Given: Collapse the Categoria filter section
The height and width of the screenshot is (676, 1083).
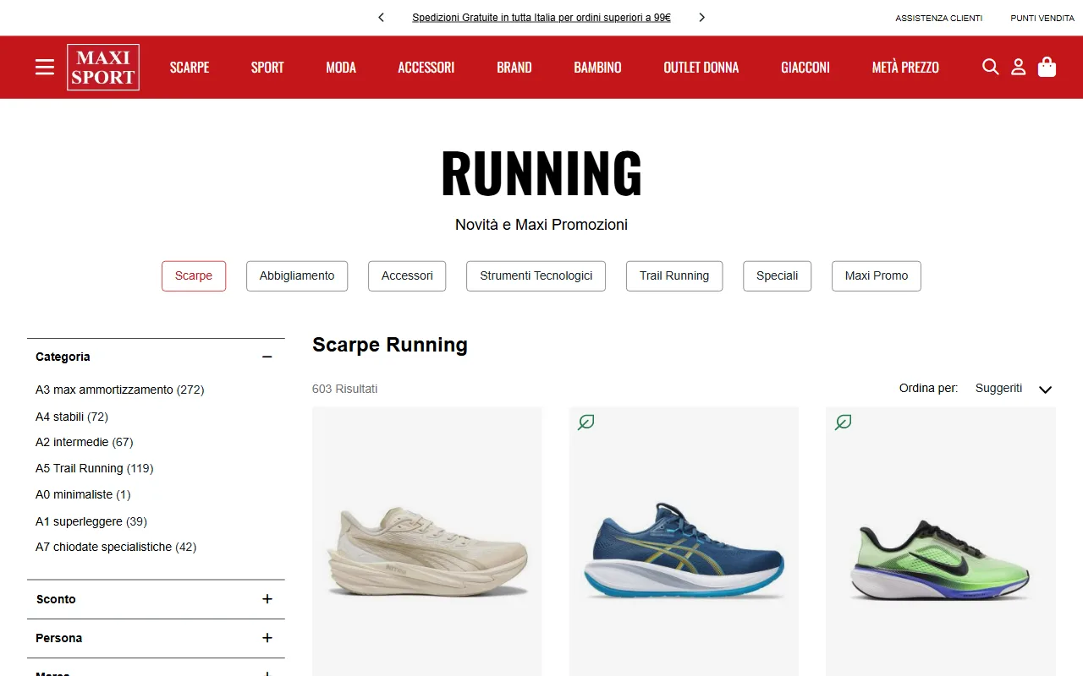Looking at the screenshot, I should [x=267, y=357].
